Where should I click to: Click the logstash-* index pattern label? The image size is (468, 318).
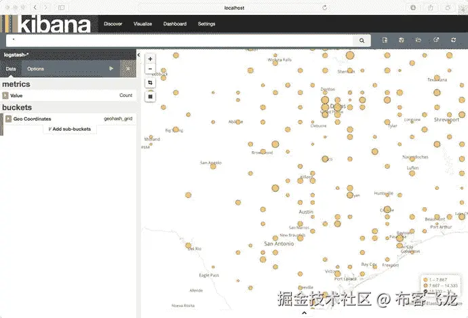pyautogui.click(x=16, y=55)
